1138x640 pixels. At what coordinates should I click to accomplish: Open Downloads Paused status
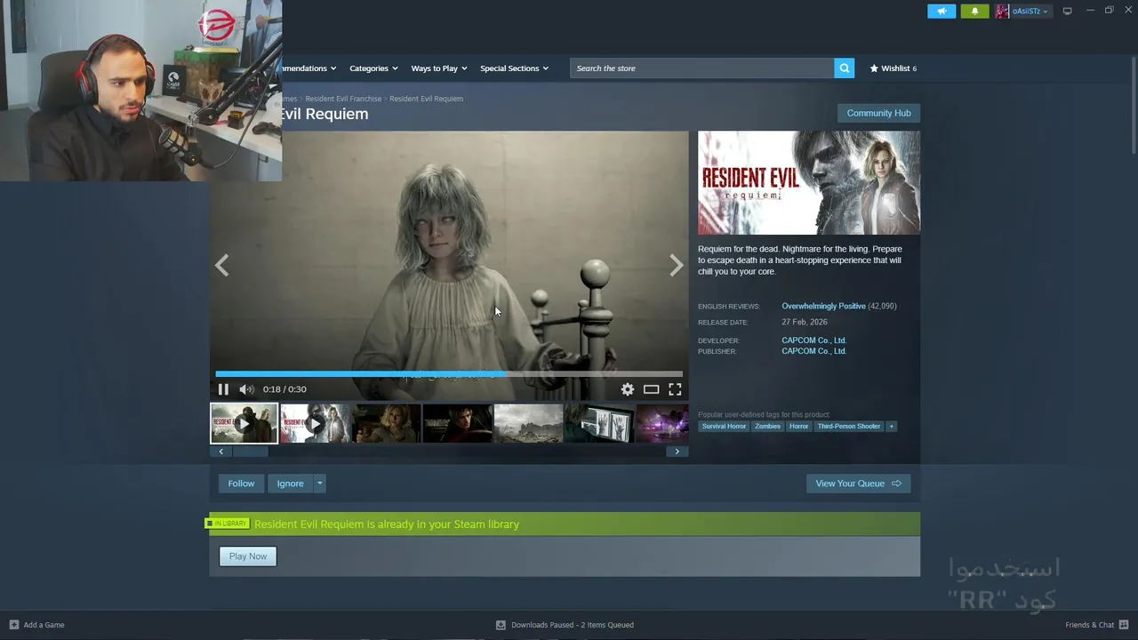565,625
